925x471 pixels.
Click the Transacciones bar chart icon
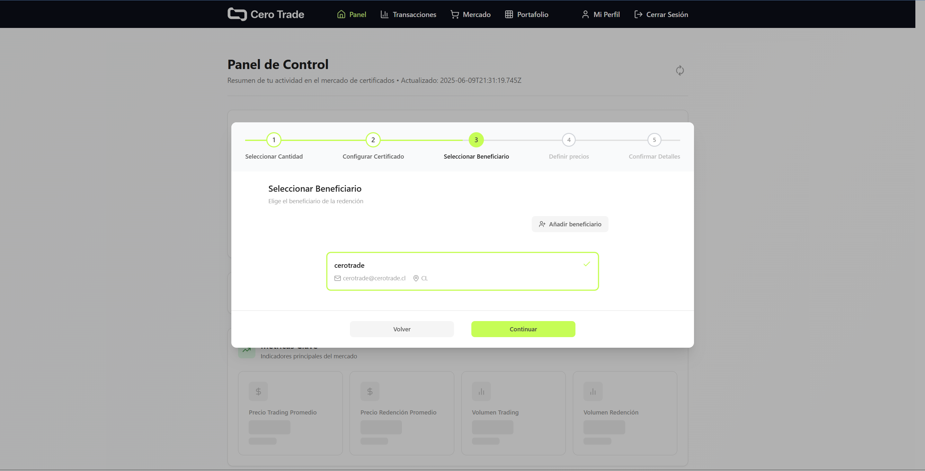pyautogui.click(x=384, y=14)
